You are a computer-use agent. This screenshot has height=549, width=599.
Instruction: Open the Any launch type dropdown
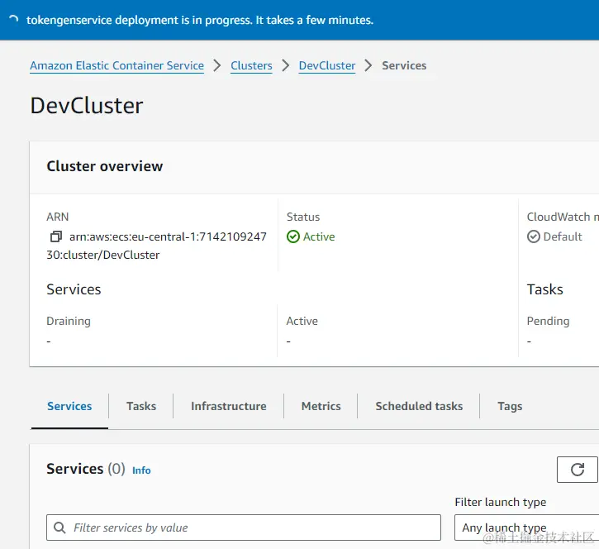[526, 528]
